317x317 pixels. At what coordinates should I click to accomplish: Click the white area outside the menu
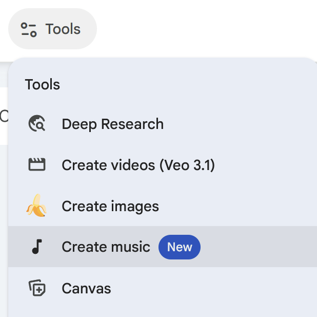click(207, 28)
